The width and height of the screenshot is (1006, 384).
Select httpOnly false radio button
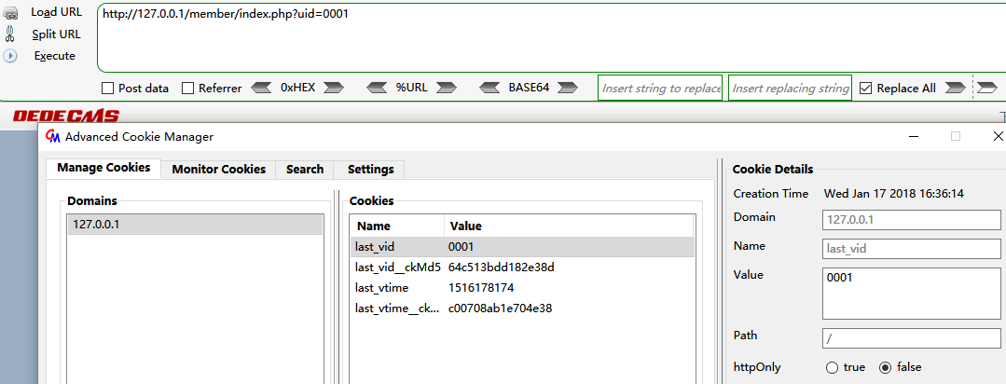tap(886, 368)
